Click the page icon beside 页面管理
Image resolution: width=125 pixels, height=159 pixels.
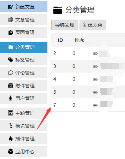point(10,32)
